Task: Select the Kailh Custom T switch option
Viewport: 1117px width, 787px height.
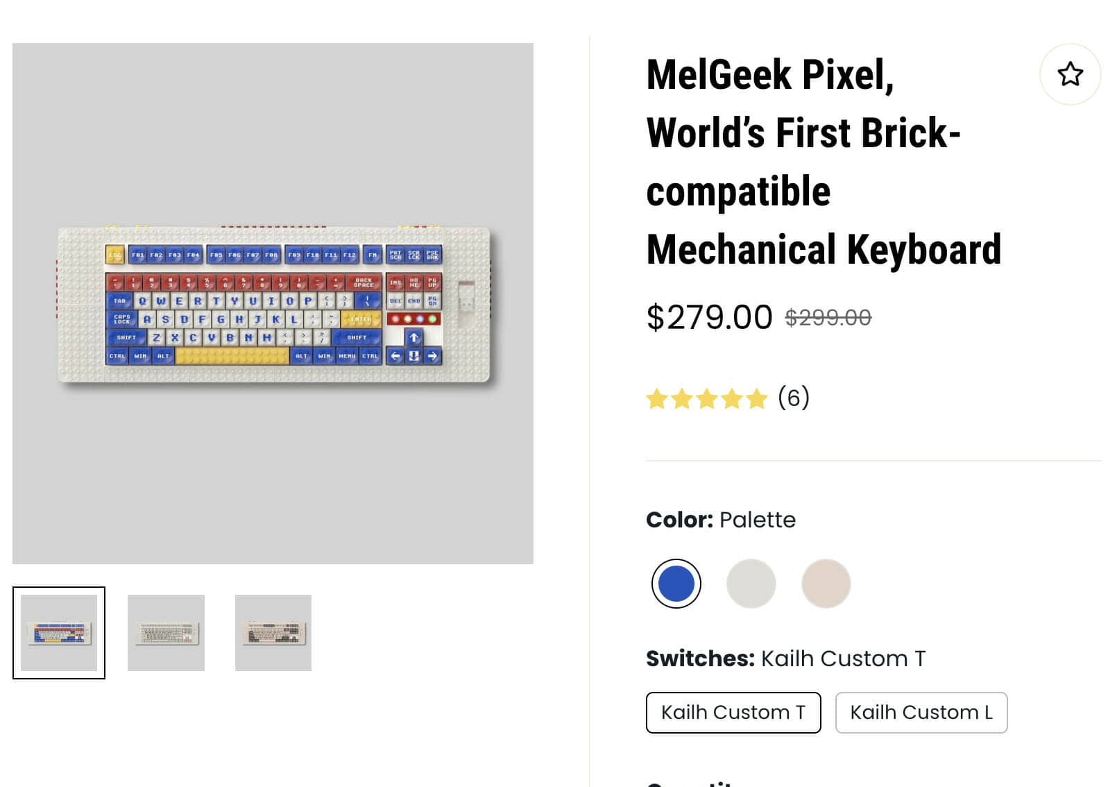Action: [x=733, y=713]
